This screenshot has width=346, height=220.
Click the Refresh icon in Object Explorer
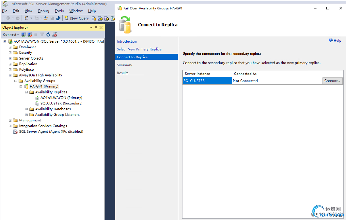click(48, 34)
